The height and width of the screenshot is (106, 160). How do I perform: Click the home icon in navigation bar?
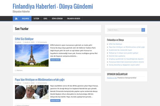tap(16, 19)
